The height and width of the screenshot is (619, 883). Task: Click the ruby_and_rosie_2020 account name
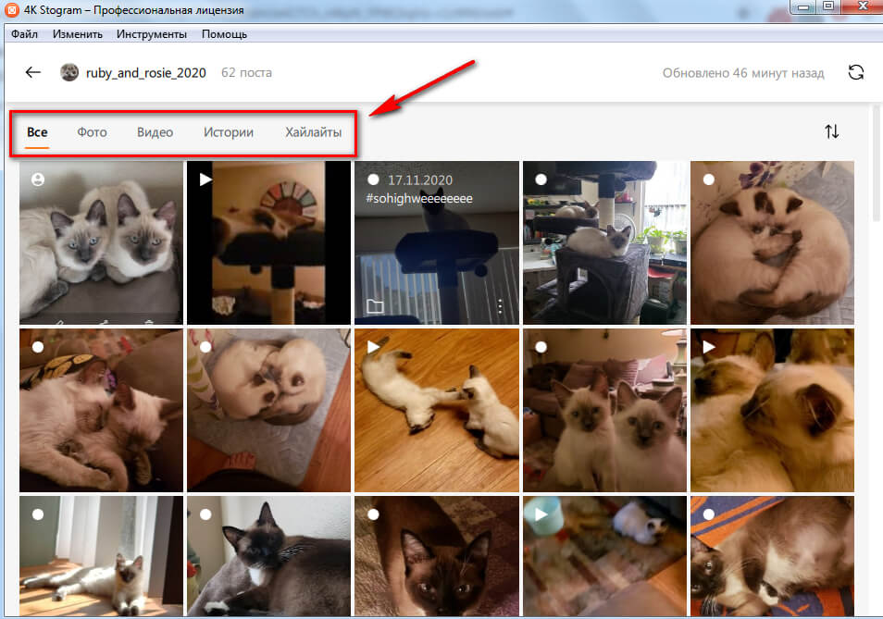tap(146, 72)
